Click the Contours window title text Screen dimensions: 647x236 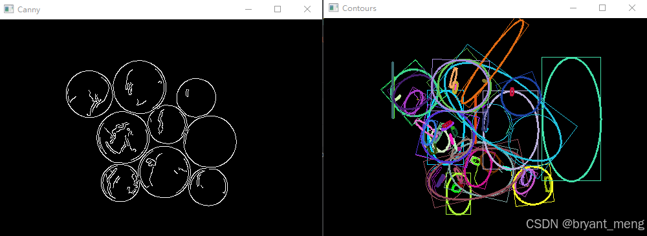[359, 8]
